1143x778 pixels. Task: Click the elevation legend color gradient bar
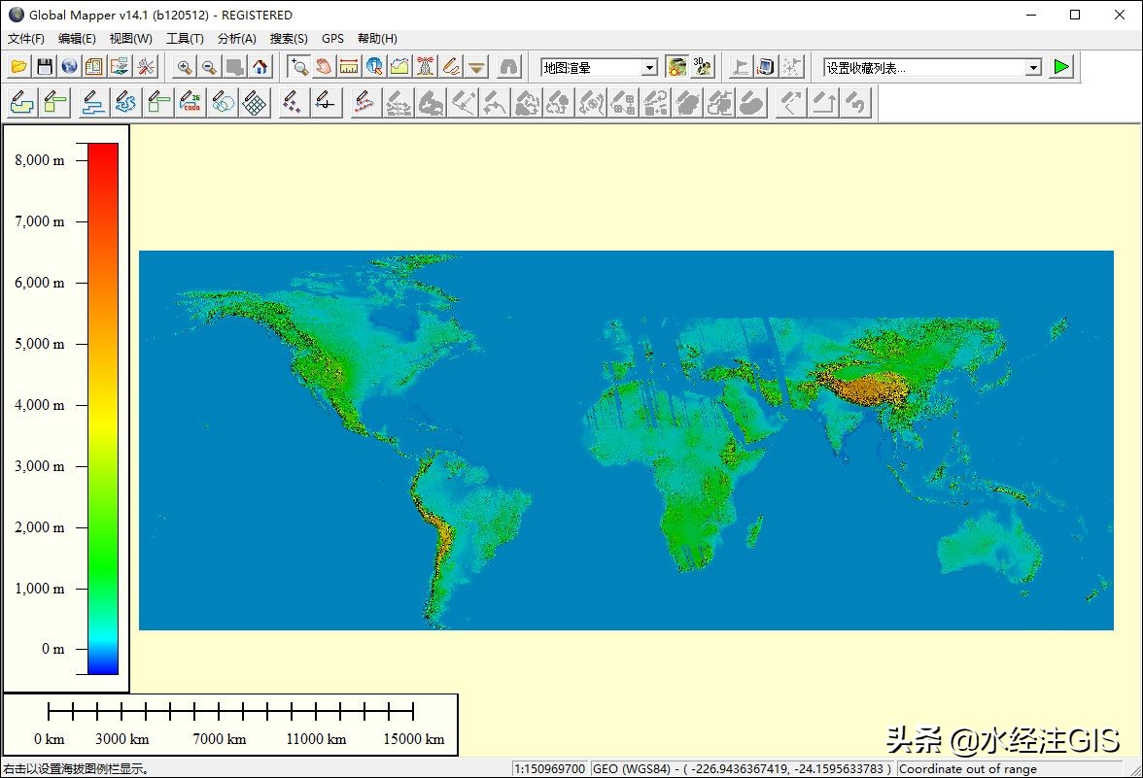(103, 409)
